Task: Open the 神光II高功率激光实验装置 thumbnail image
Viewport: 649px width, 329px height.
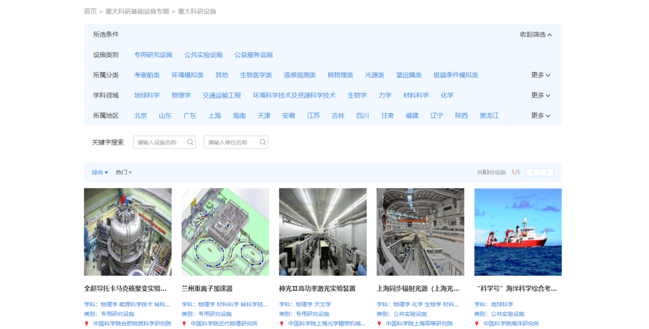Action: [x=323, y=232]
